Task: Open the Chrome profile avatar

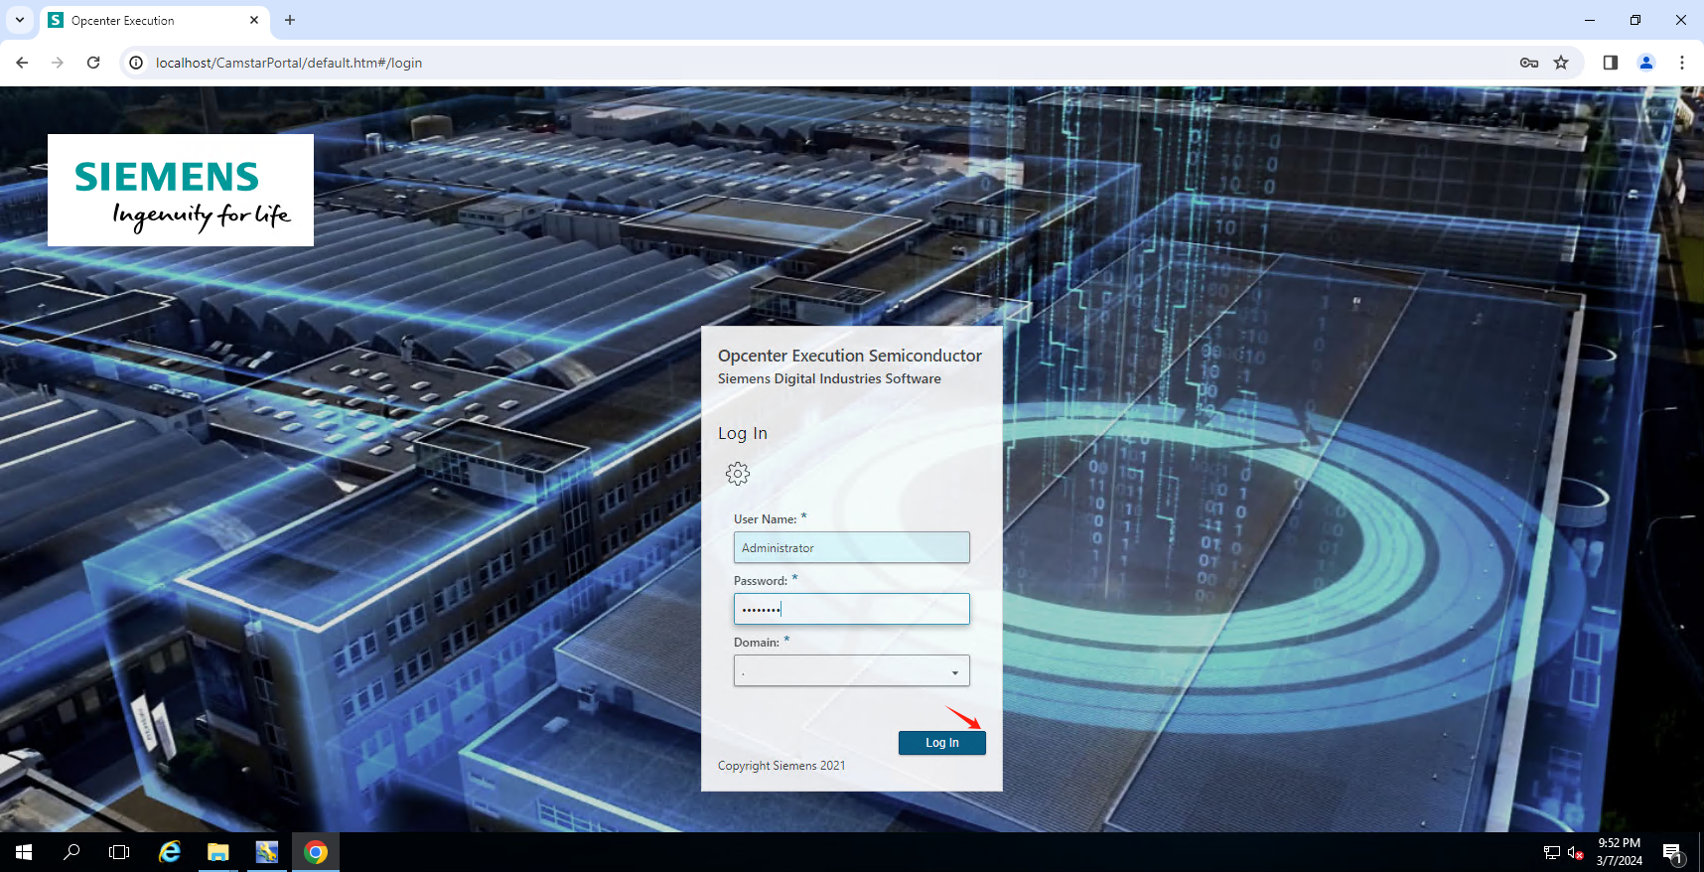Action: 1646,63
